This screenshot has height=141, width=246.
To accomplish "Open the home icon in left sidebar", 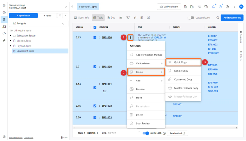I will pyautogui.click(x=4, y=5).
